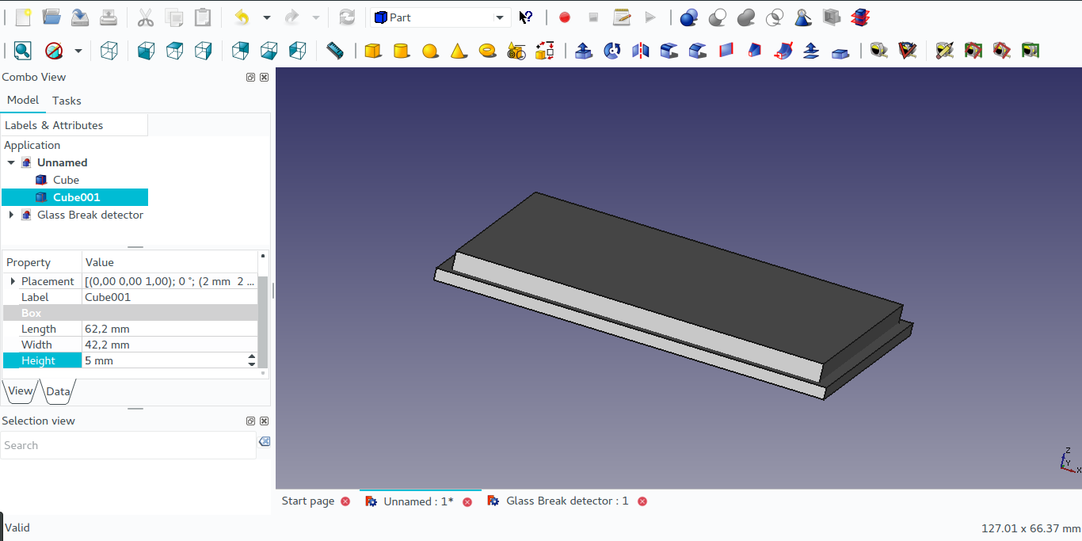
Task: Insert a Cone primitive
Action: click(x=459, y=50)
